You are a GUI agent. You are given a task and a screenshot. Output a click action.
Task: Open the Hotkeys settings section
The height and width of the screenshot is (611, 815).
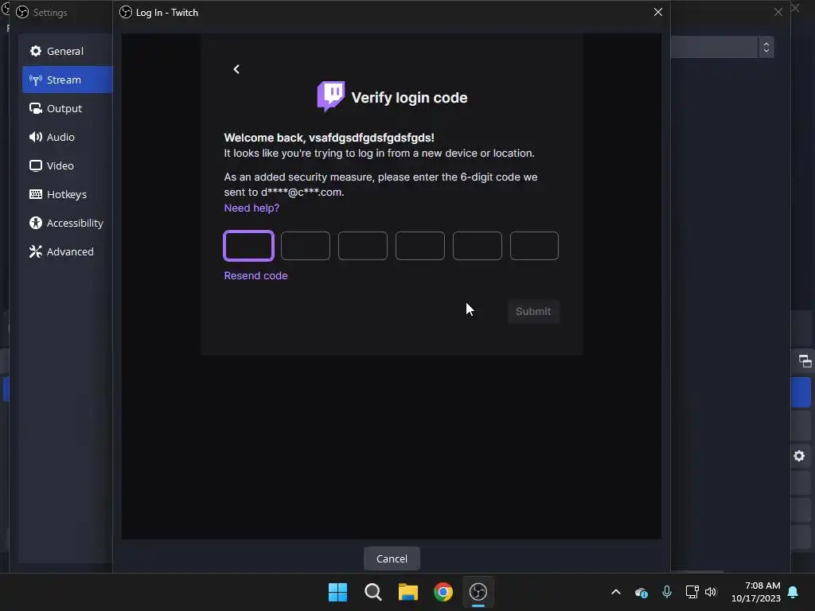[x=67, y=194]
